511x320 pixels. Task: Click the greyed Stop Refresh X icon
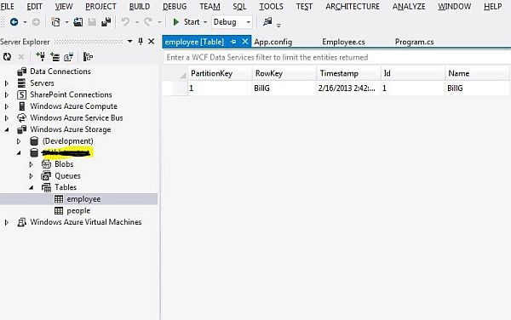pos(21,57)
